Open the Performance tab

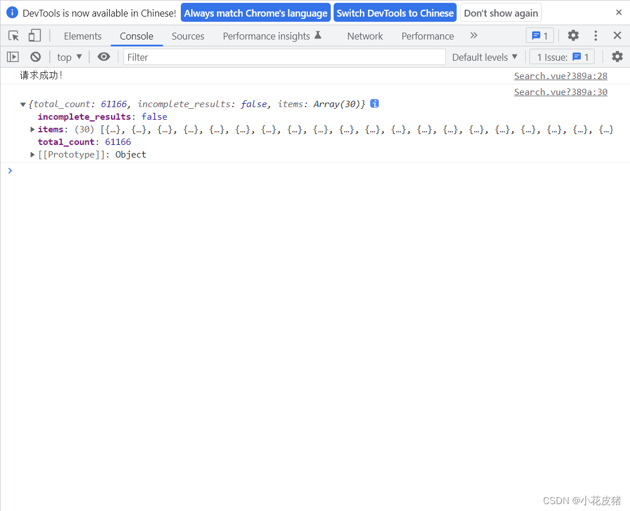[x=427, y=36]
